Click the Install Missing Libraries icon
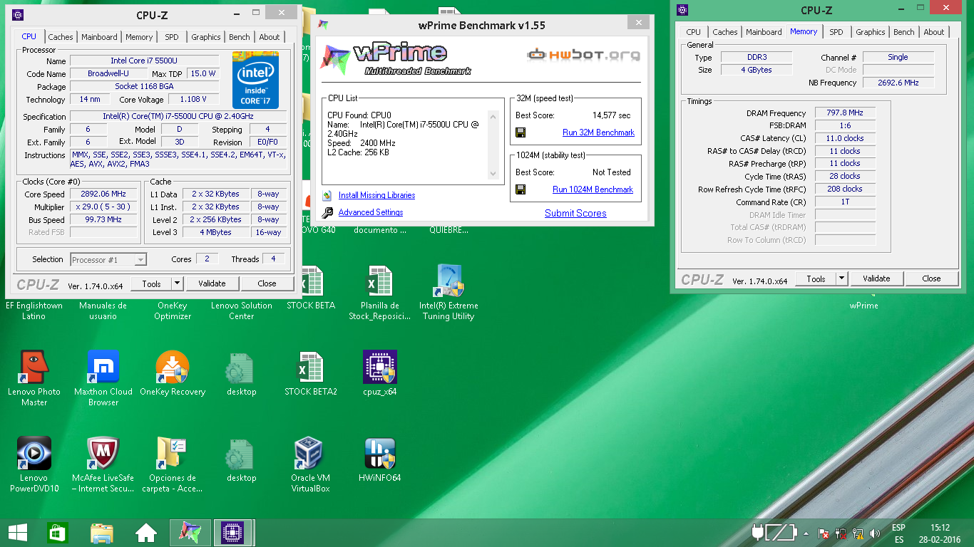Viewport: 974px width, 547px height. pyautogui.click(x=327, y=195)
